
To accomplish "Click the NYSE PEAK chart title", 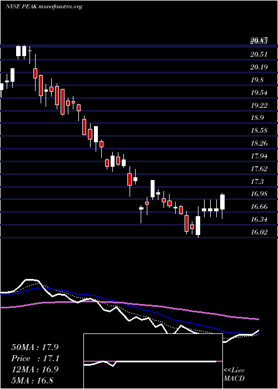I will [x=44, y=7].
